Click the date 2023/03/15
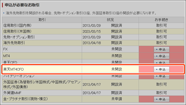The width and height of the screenshot is (186, 105). [x=92, y=31]
